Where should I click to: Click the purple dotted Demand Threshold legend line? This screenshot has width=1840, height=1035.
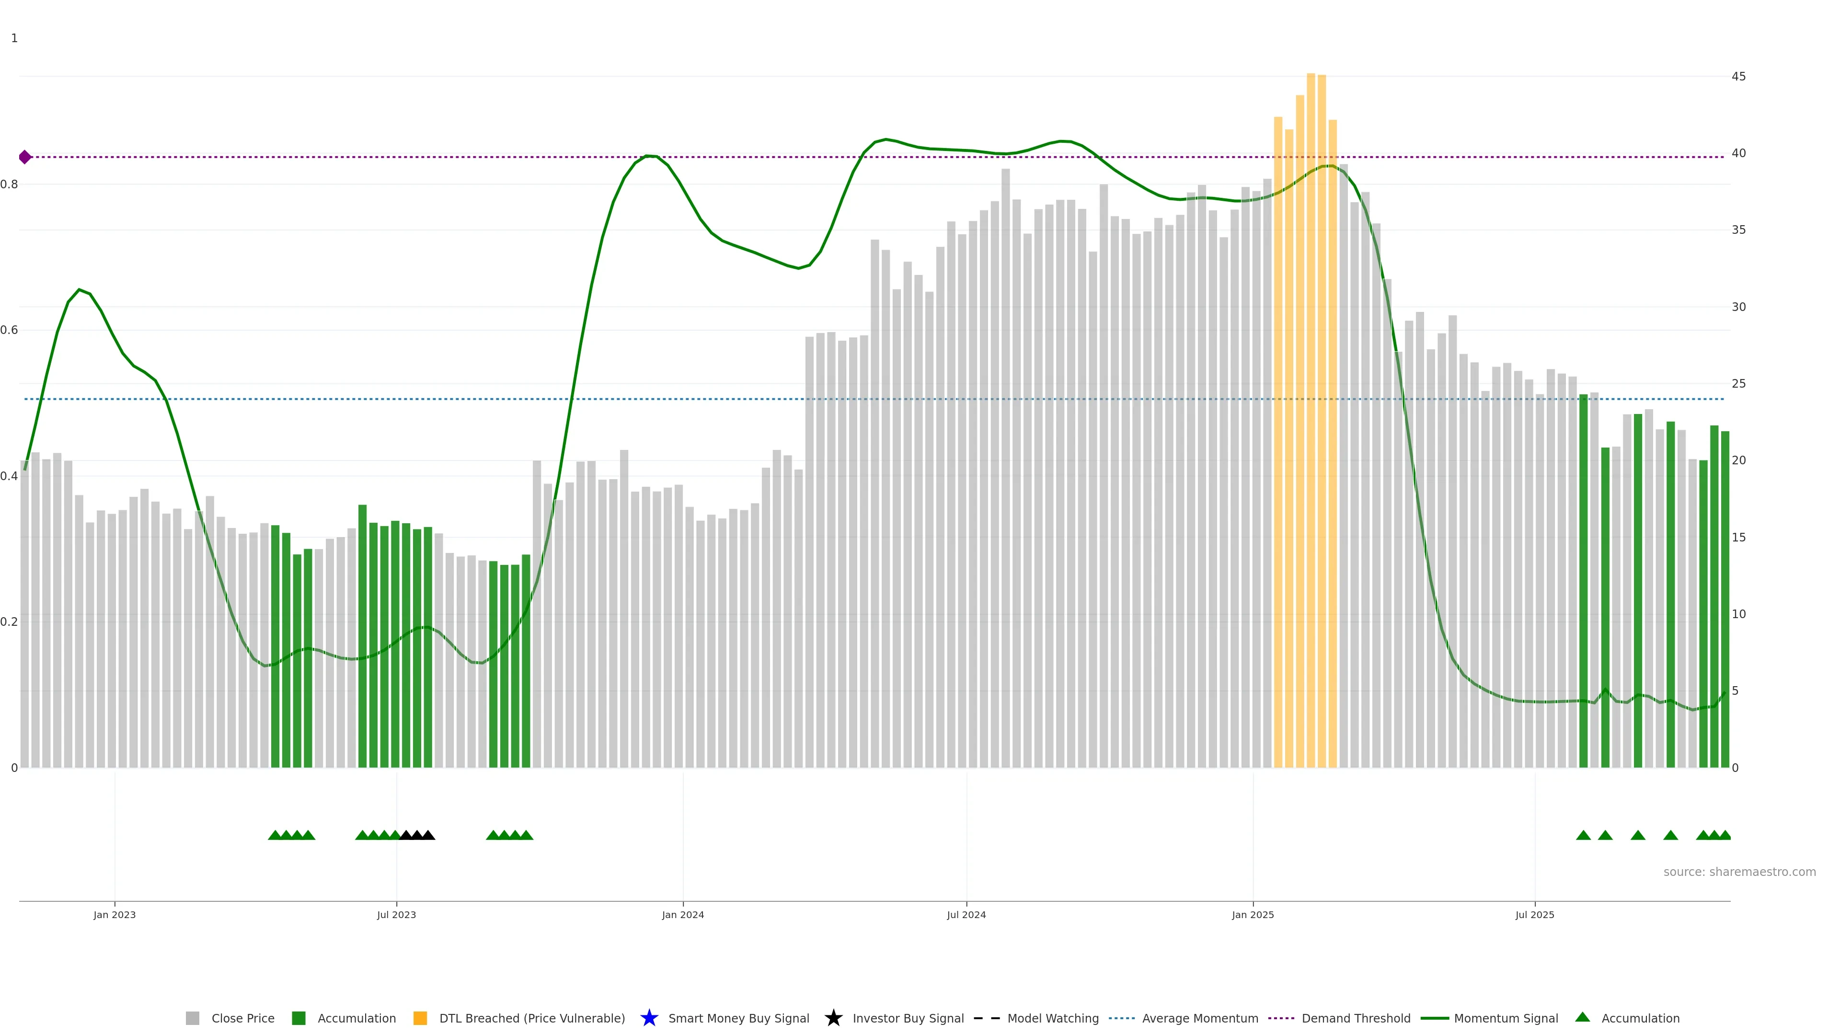click(x=1281, y=1018)
